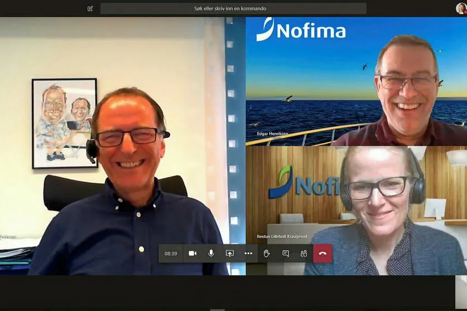This screenshot has height=311, width=467.
Task: Click the 'Søk eller skriv inn en kommando' box
Action: [233, 8]
